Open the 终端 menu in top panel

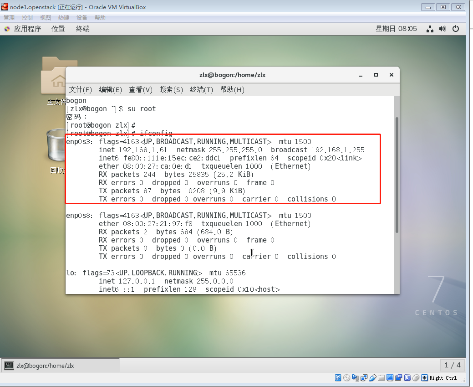tap(83, 29)
